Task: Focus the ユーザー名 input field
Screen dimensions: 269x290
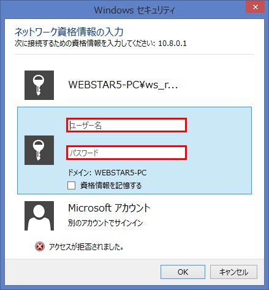Action: [126, 125]
